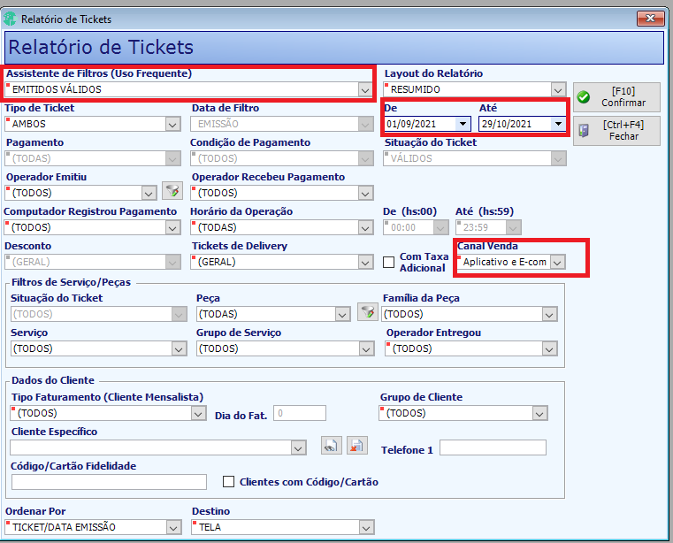673x543 pixels.
Task: Click the Código/Cartão Fidelidade text field
Action: (109, 482)
